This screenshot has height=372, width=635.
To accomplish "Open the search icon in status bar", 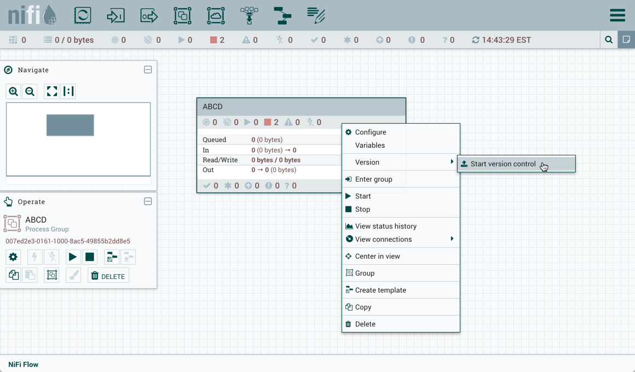I will [609, 40].
